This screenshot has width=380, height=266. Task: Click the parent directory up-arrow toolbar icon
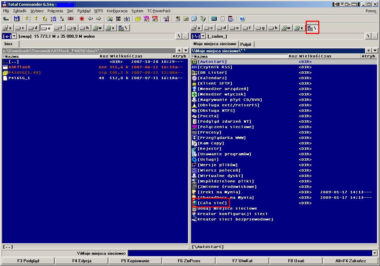[6, 19]
